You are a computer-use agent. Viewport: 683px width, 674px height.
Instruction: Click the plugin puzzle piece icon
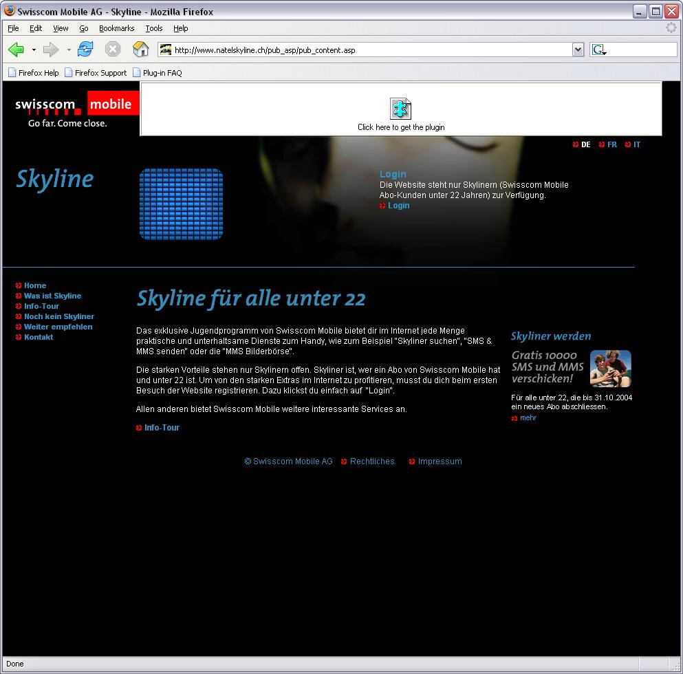click(400, 109)
